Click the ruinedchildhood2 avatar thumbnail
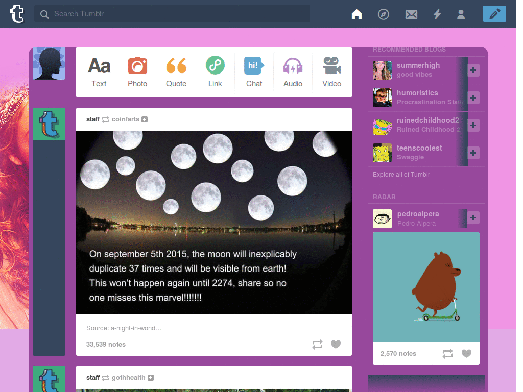 382,126
